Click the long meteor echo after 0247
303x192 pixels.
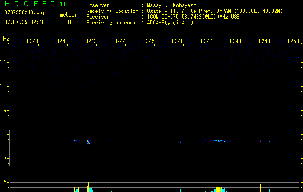coord(219,140)
